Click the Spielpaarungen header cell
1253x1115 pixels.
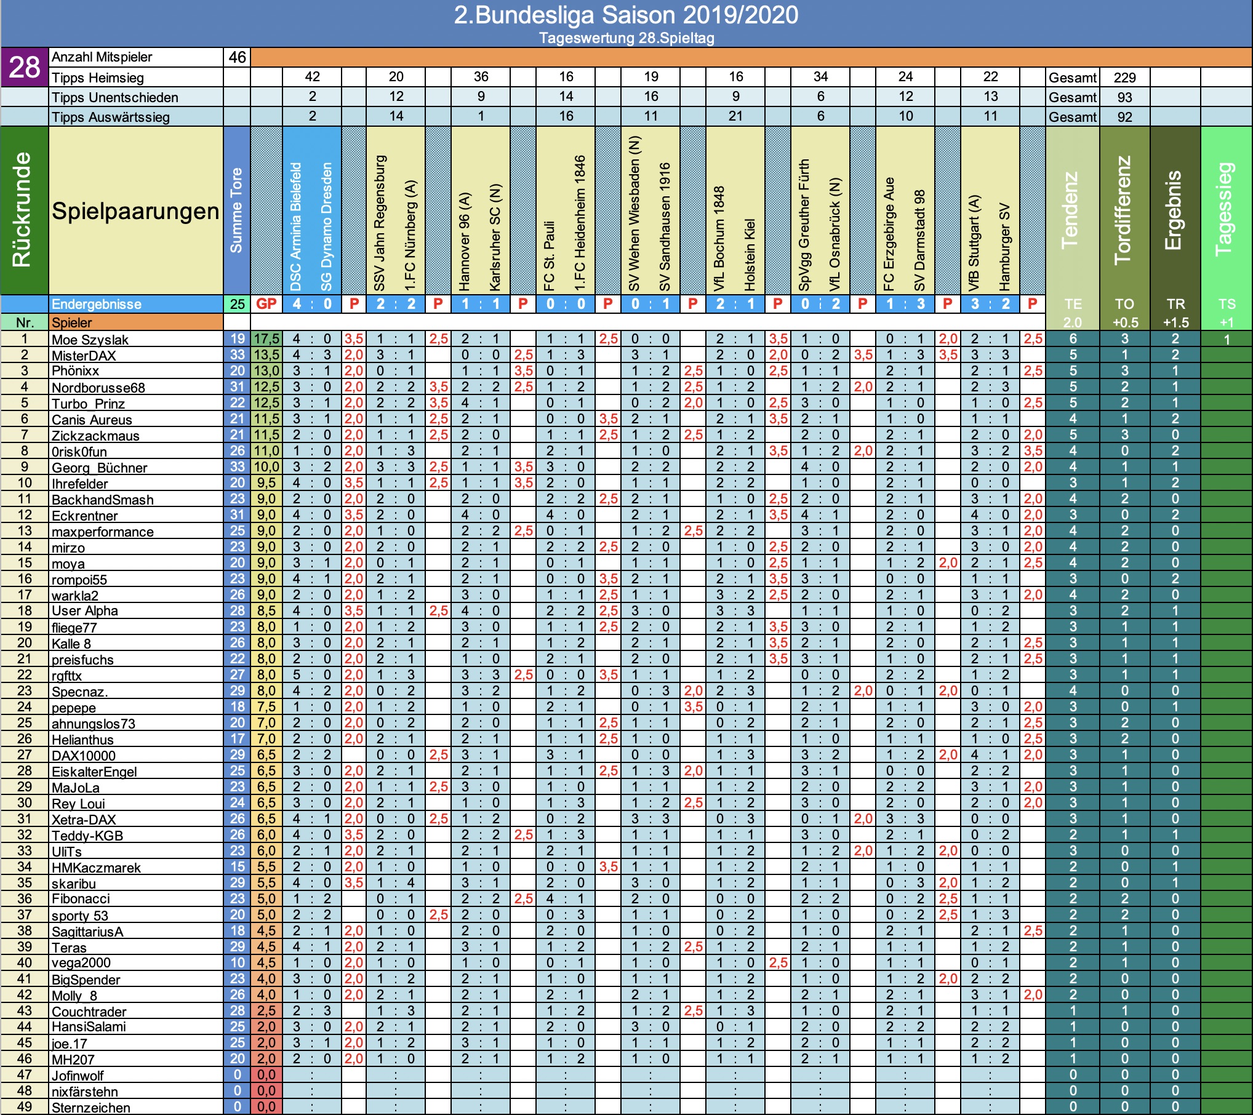click(136, 210)
